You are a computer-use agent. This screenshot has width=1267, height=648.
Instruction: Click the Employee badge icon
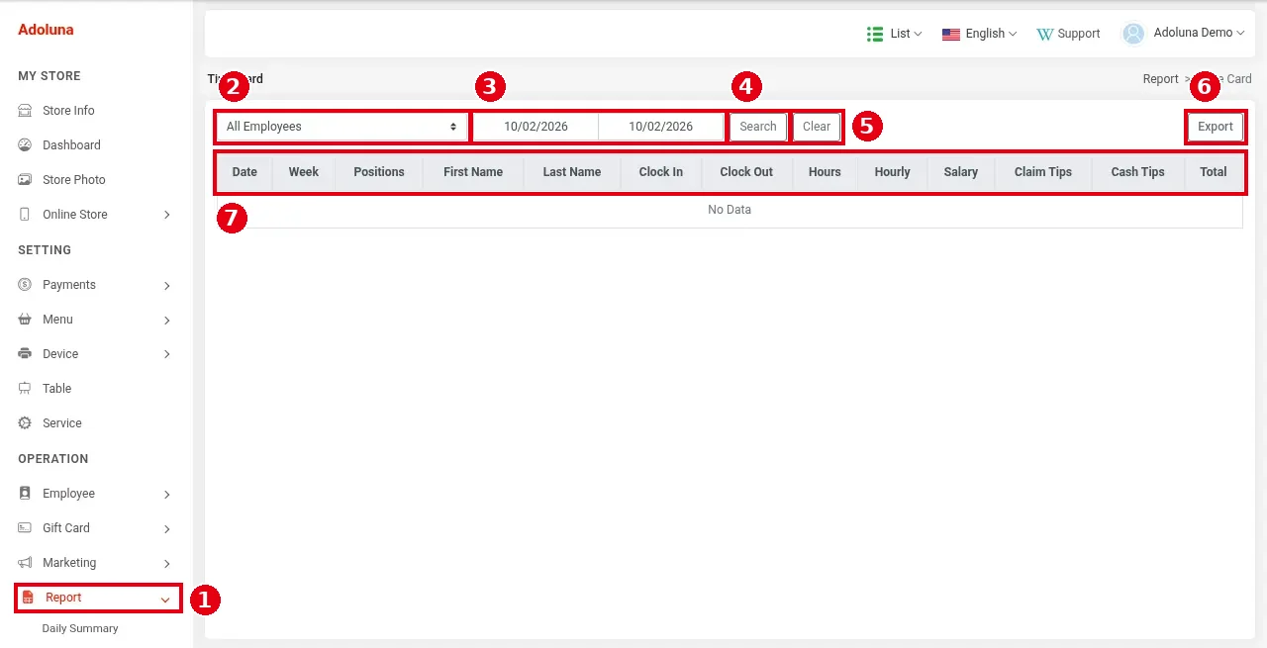tap(25, 494)
